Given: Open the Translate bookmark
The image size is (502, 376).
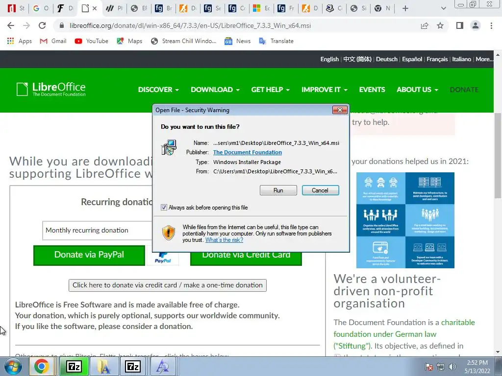Looking at the screenshot, I should point(276,41).
